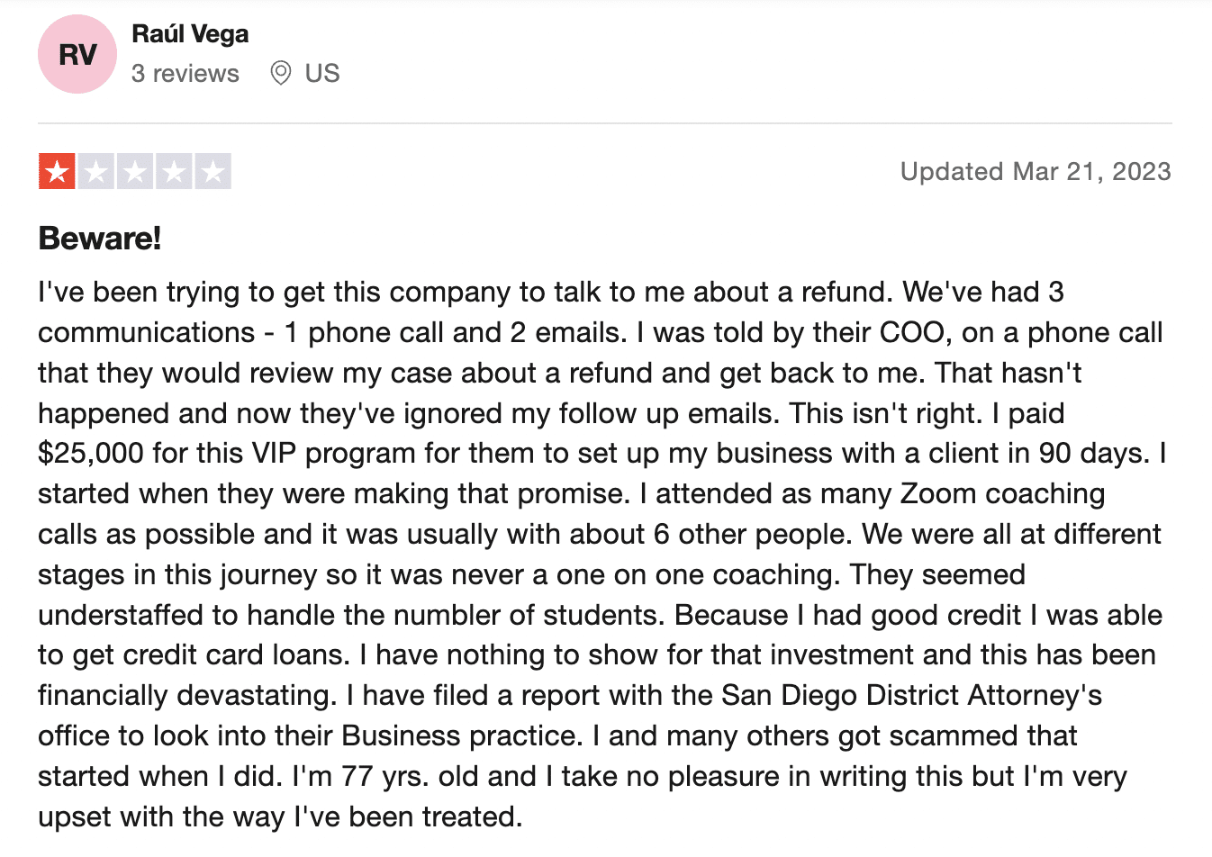Open the 'Beware!' review title
The width and height of the screenshot is (1212, 857).
tap(100, 238)
